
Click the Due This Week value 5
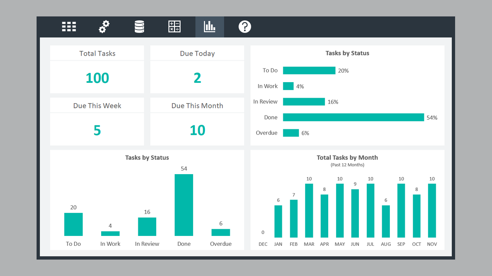[x=97, y=130]
